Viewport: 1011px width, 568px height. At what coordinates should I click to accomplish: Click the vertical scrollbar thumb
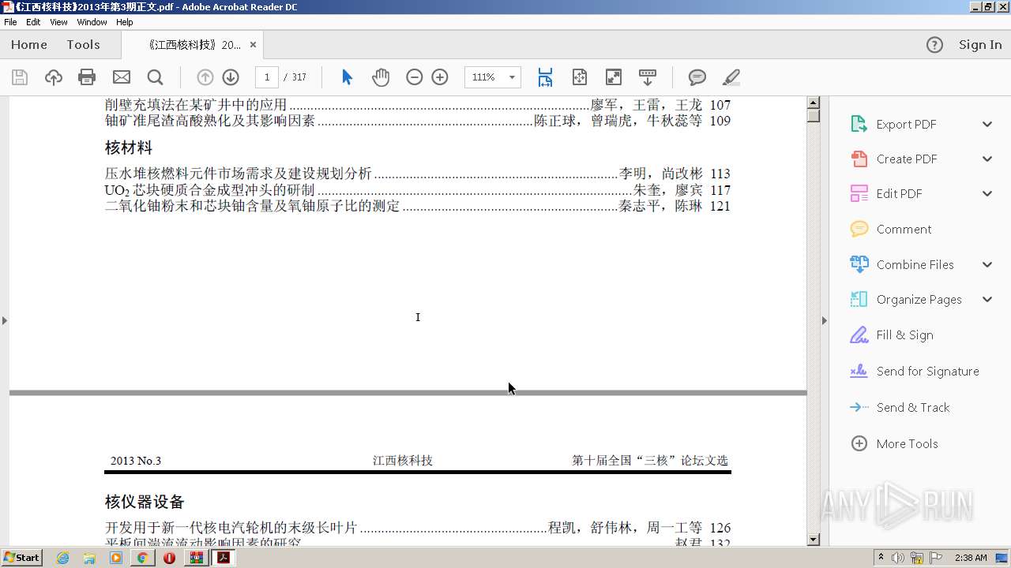tap(814, 116)
